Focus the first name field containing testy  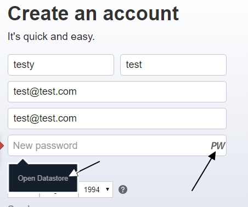[x=61, y=65]
